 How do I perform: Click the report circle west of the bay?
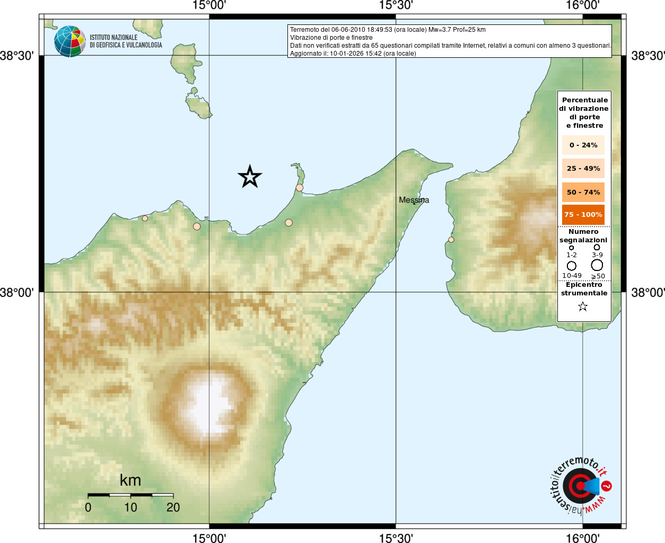tap(197, 226)
